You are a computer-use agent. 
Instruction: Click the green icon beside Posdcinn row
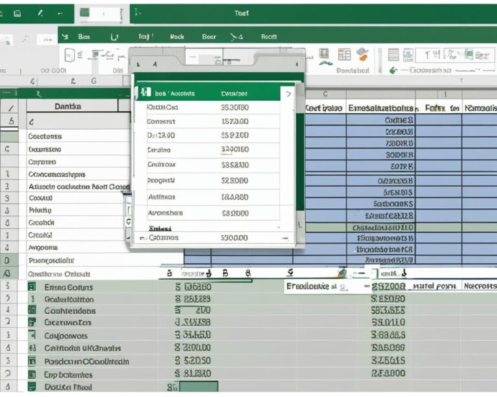(x=31, y=361)
